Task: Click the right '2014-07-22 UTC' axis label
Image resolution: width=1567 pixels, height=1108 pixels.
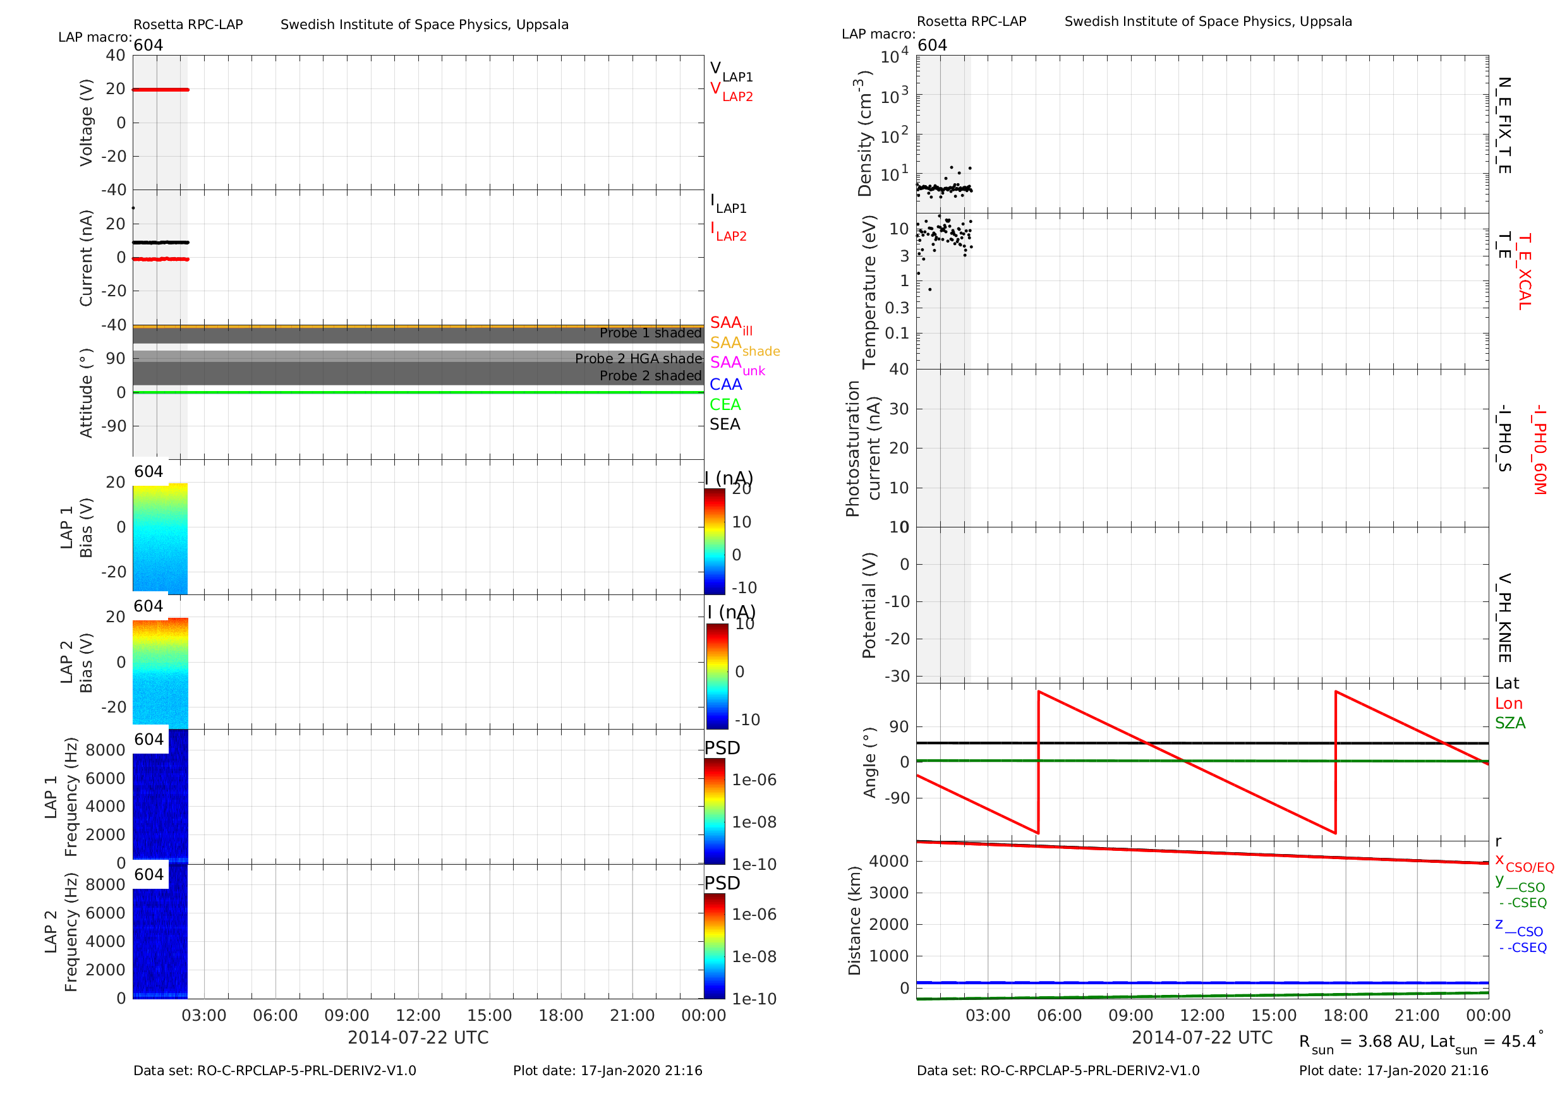Action: pyautogui.click(x=1202, y=1038)
